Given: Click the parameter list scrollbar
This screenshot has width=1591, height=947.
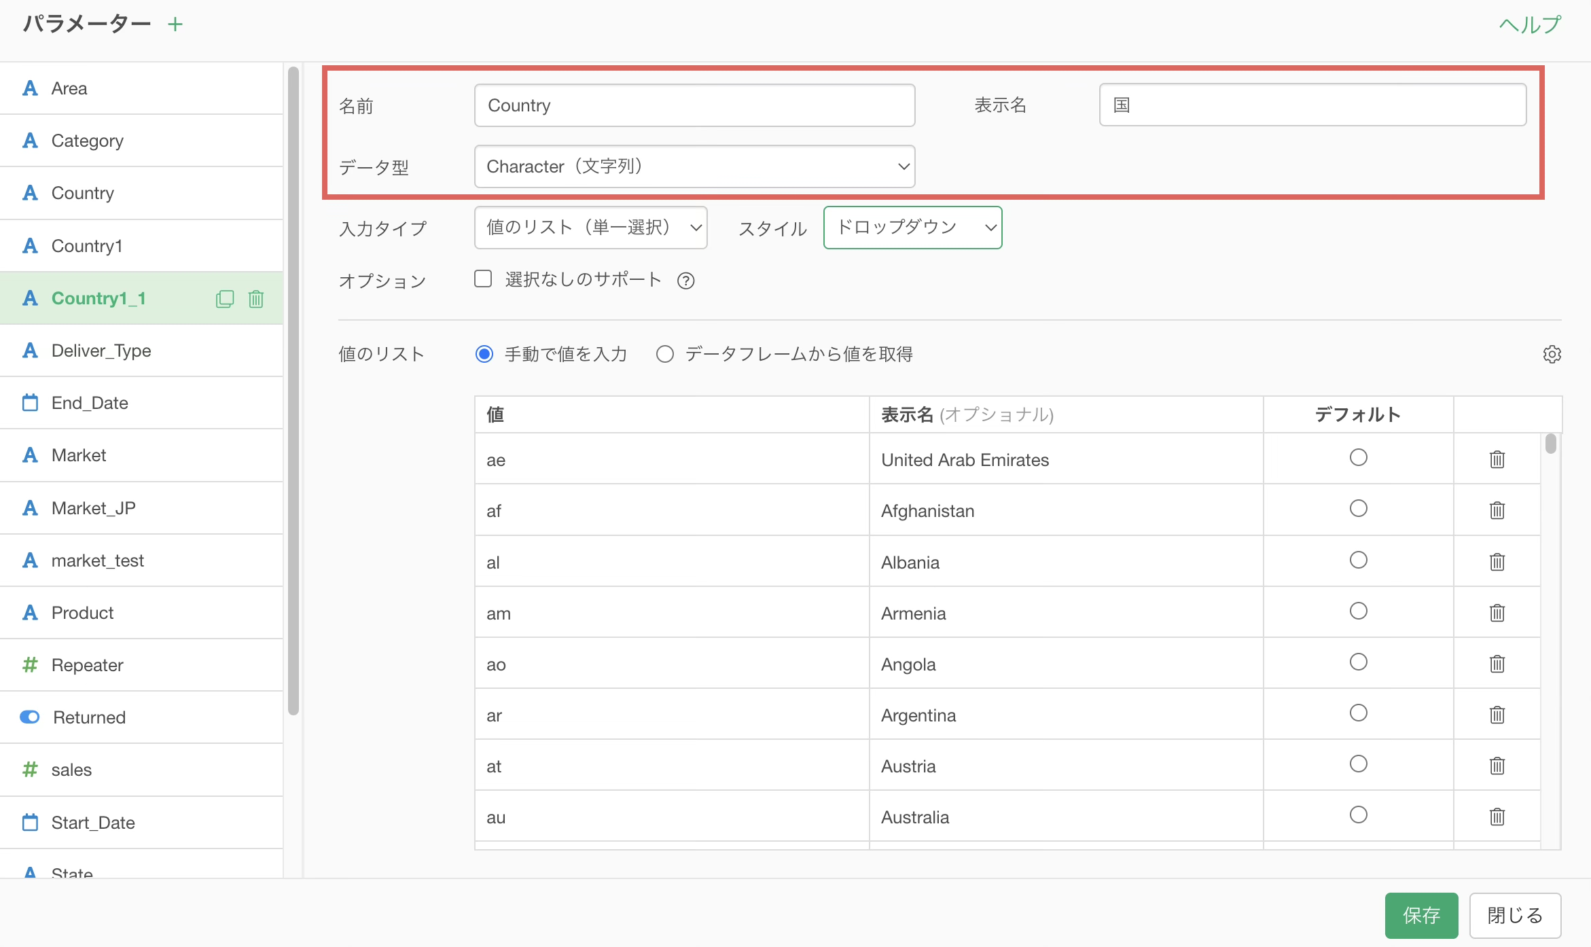Looking at the screenshot, I should 293,391.
